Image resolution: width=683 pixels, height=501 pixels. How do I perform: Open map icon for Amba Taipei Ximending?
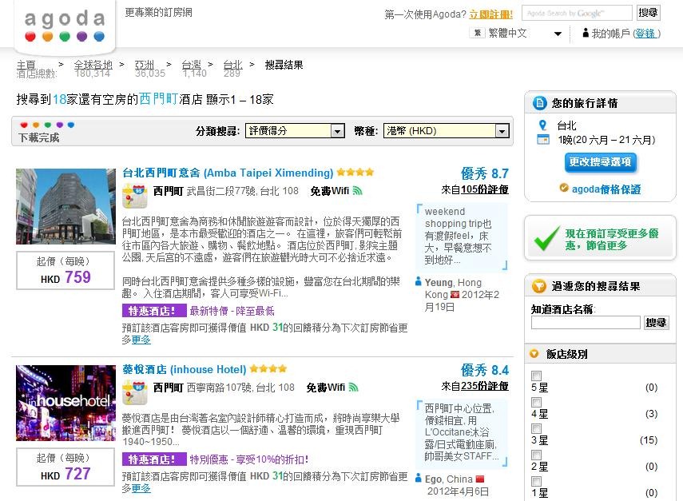[134, 196]
